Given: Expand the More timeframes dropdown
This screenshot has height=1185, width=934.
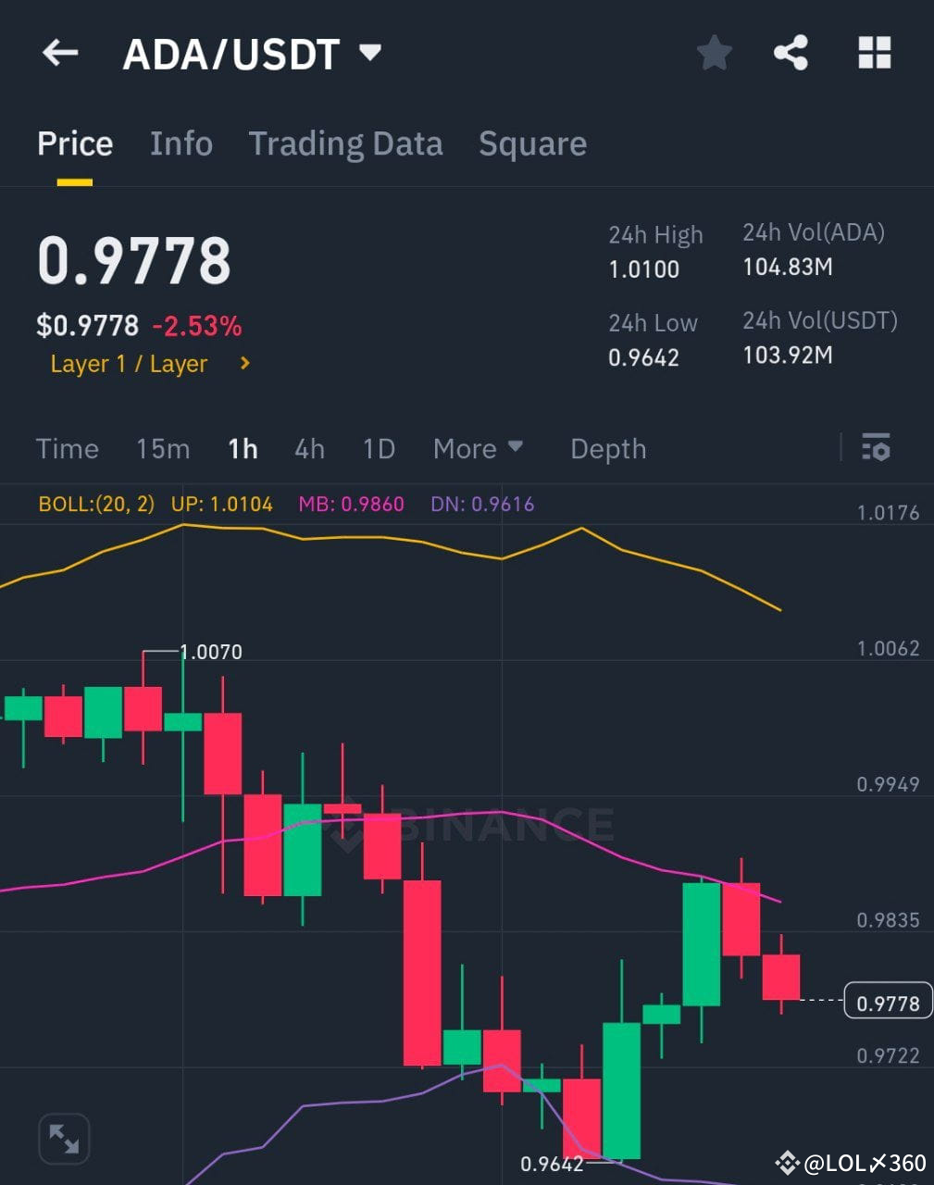Looking at the screenshot, I should 478,448.
